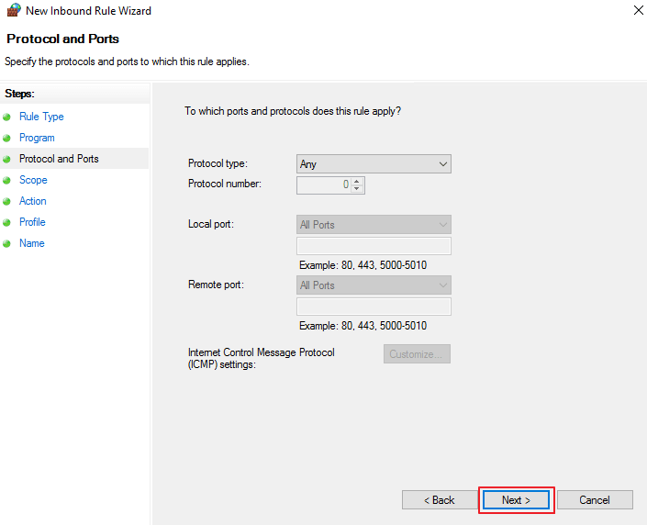Go to the Program step
Viewport: 647px width, 525px height.
(37, 138)
